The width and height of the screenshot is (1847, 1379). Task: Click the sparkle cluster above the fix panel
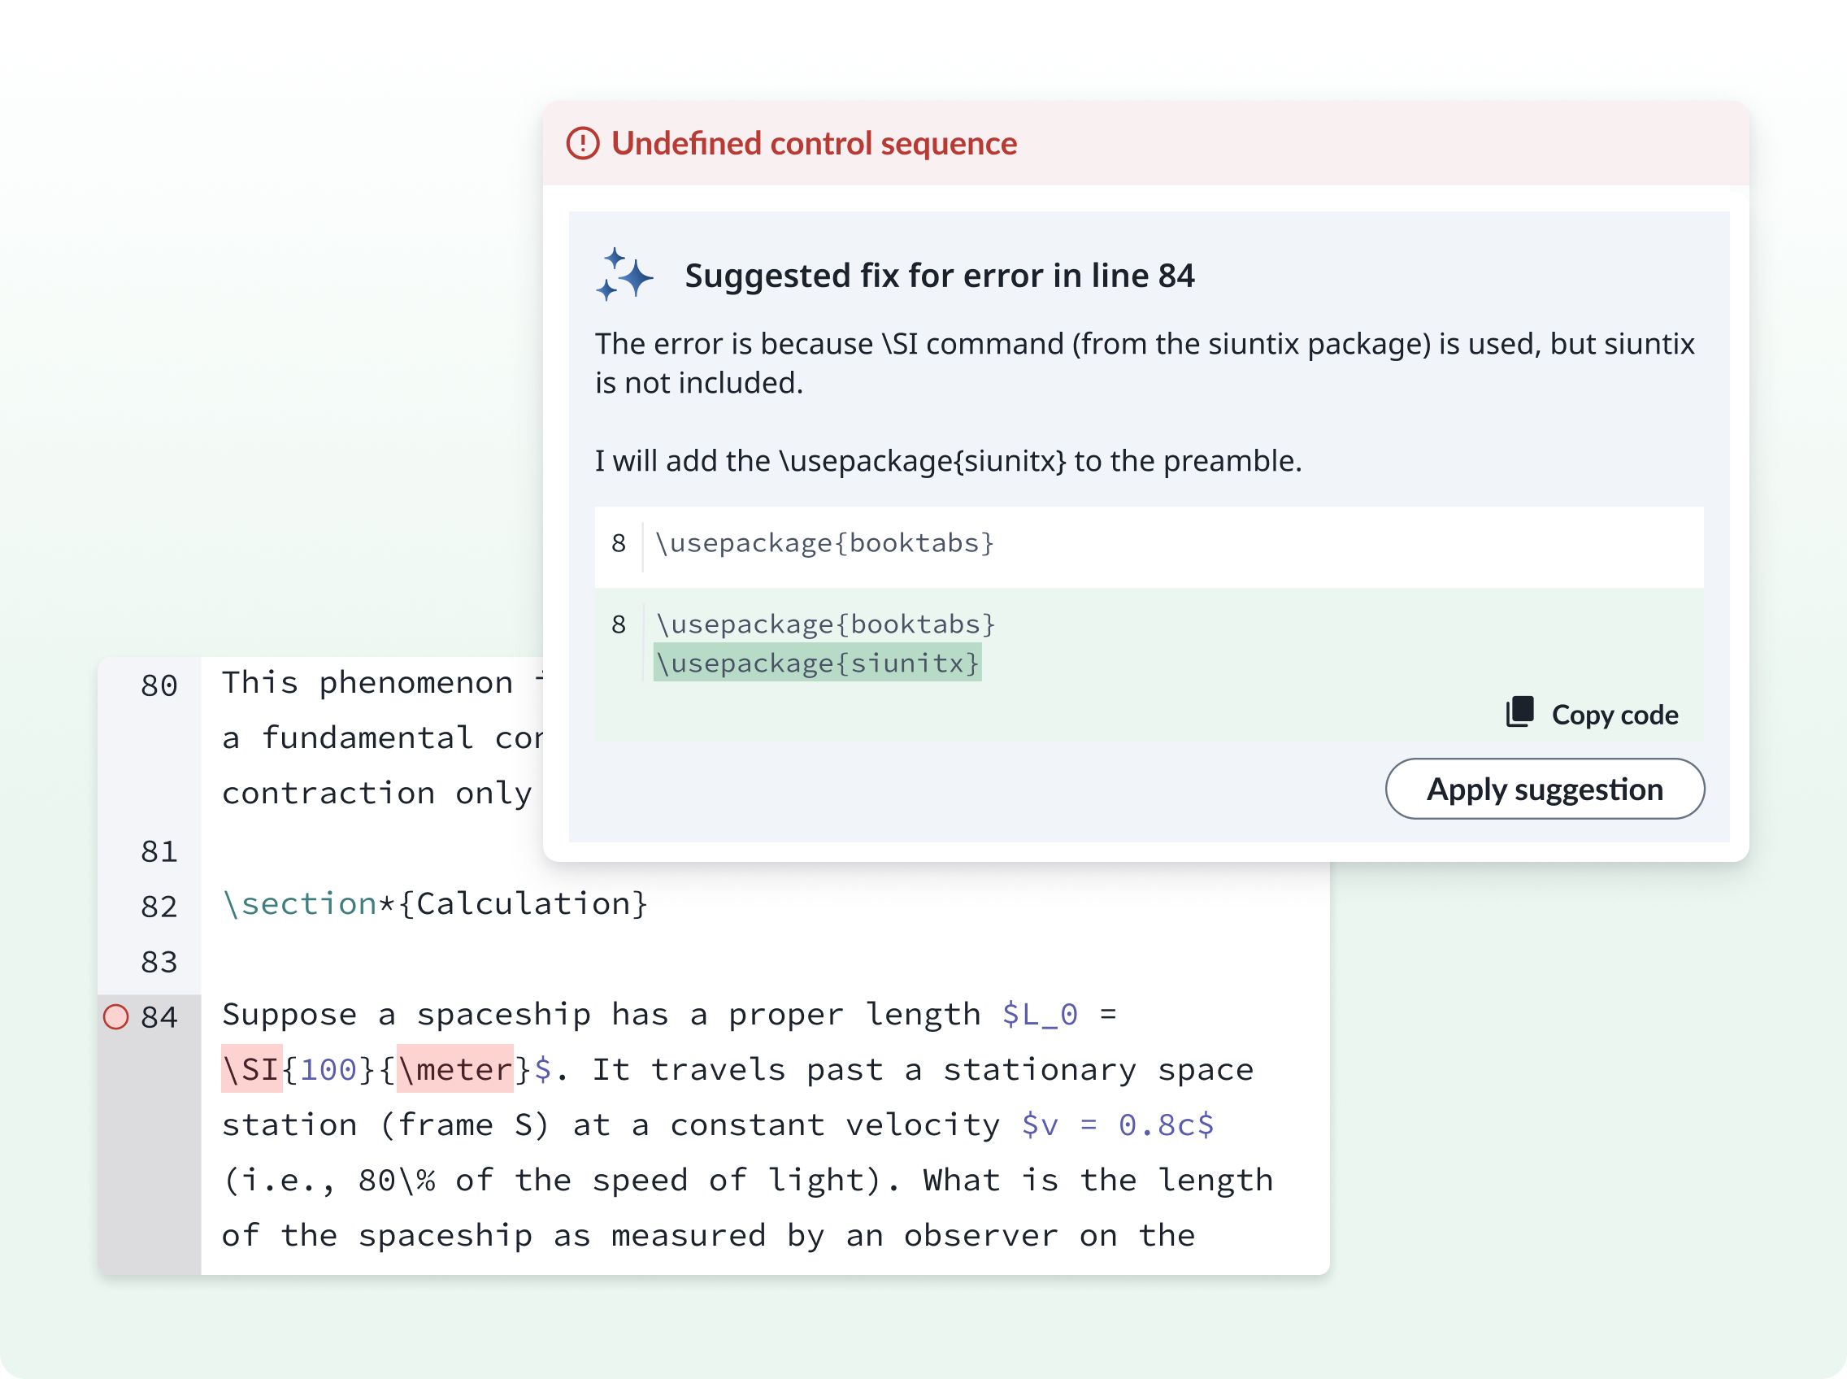626,276
